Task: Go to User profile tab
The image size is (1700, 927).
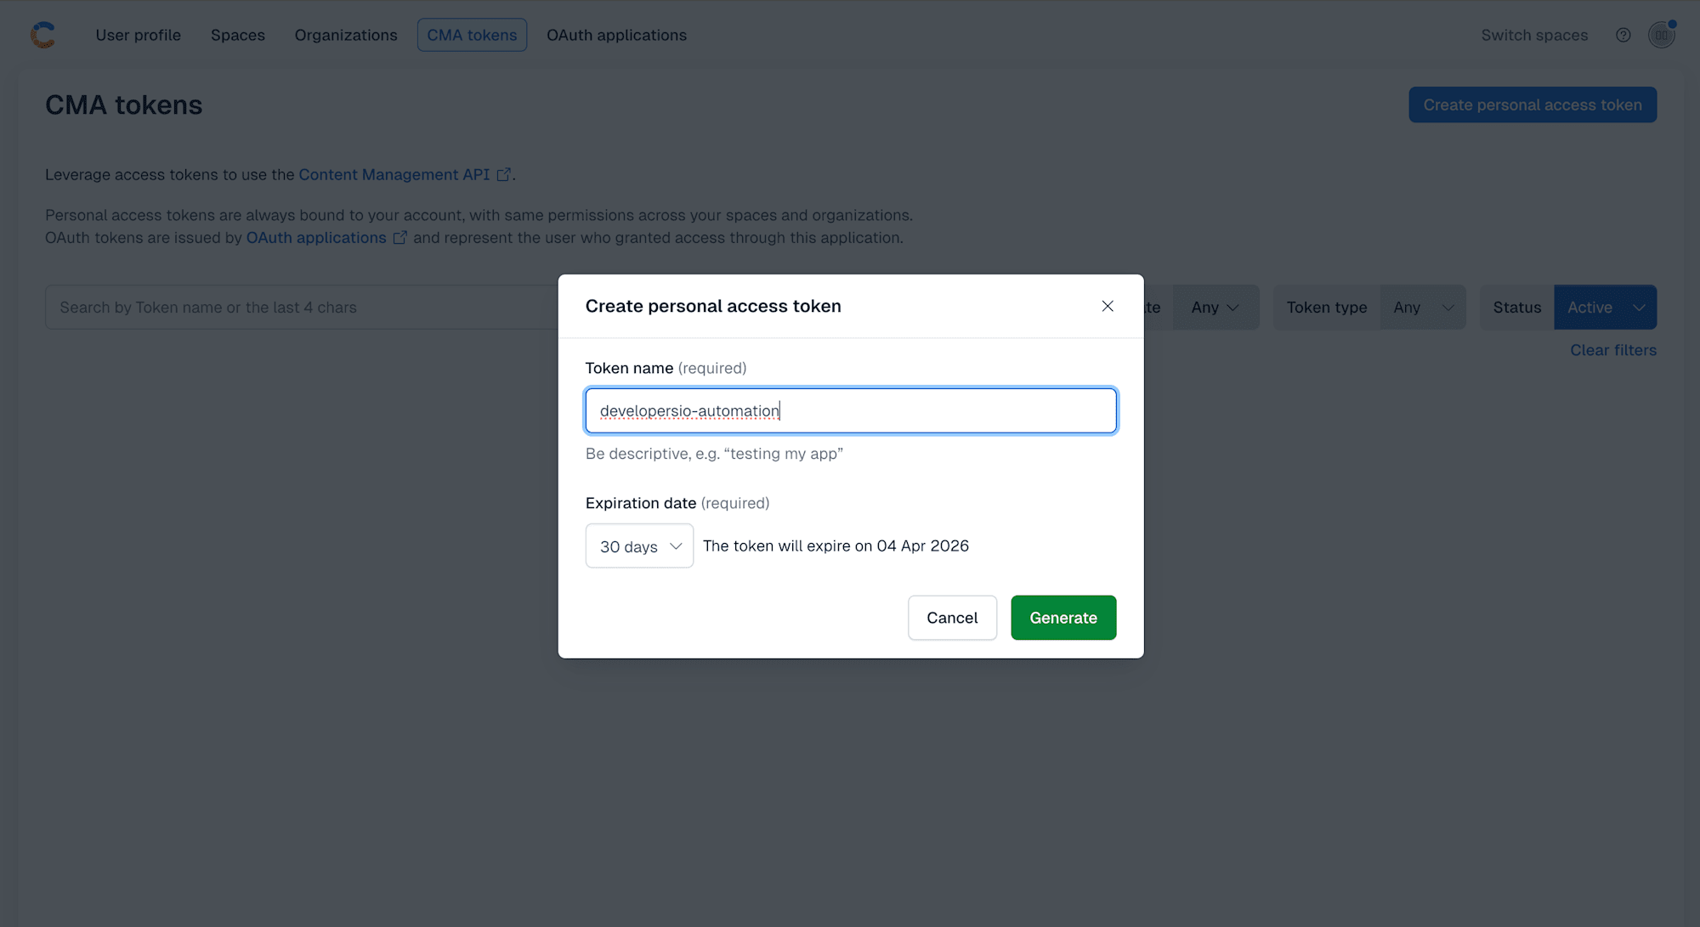Action: pyautogui.click(x=138, y=35)
